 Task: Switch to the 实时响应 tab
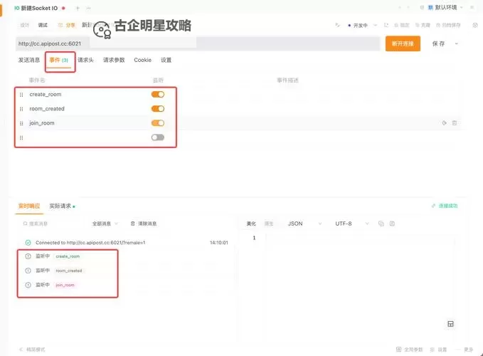pos(29,206)
